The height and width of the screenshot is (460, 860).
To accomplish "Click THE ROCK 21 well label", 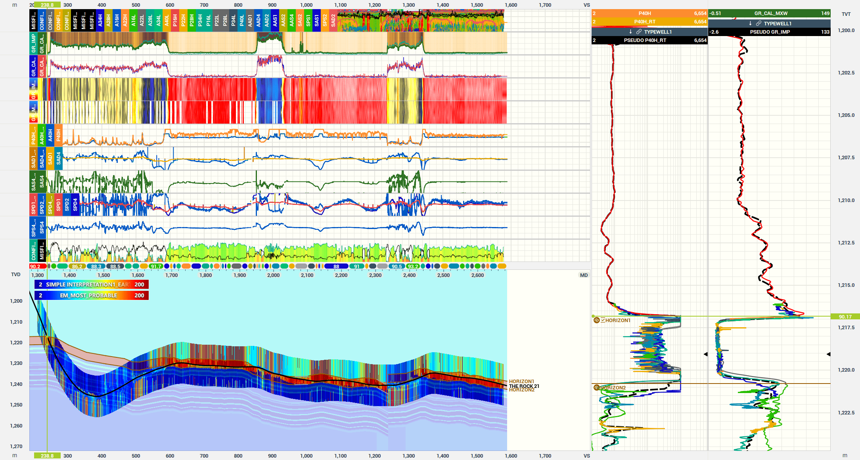I will click(524, 386).
